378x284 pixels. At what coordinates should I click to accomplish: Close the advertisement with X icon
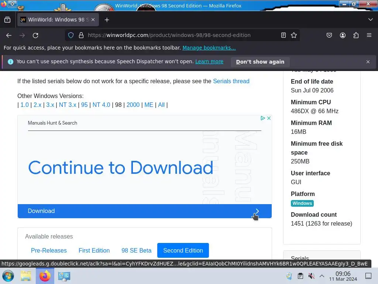click(x=269, y=118)
